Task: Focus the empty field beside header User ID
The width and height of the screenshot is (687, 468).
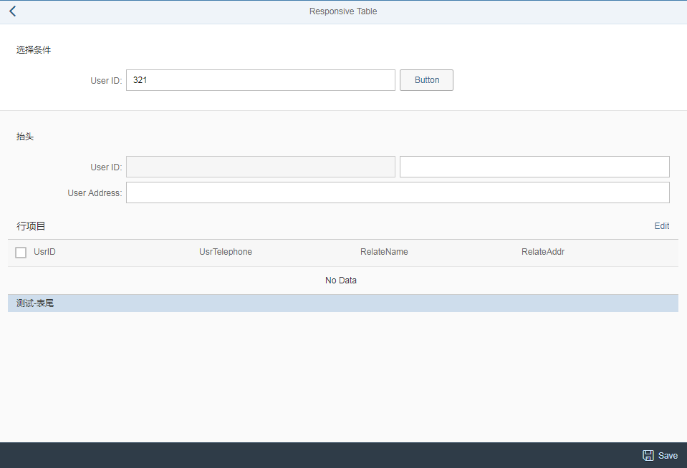Action: tap(534, 167)
